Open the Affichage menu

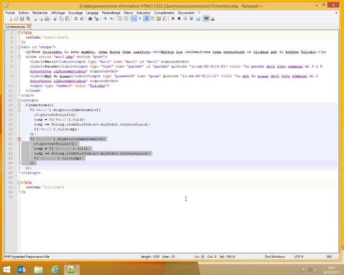click(58, 13)
